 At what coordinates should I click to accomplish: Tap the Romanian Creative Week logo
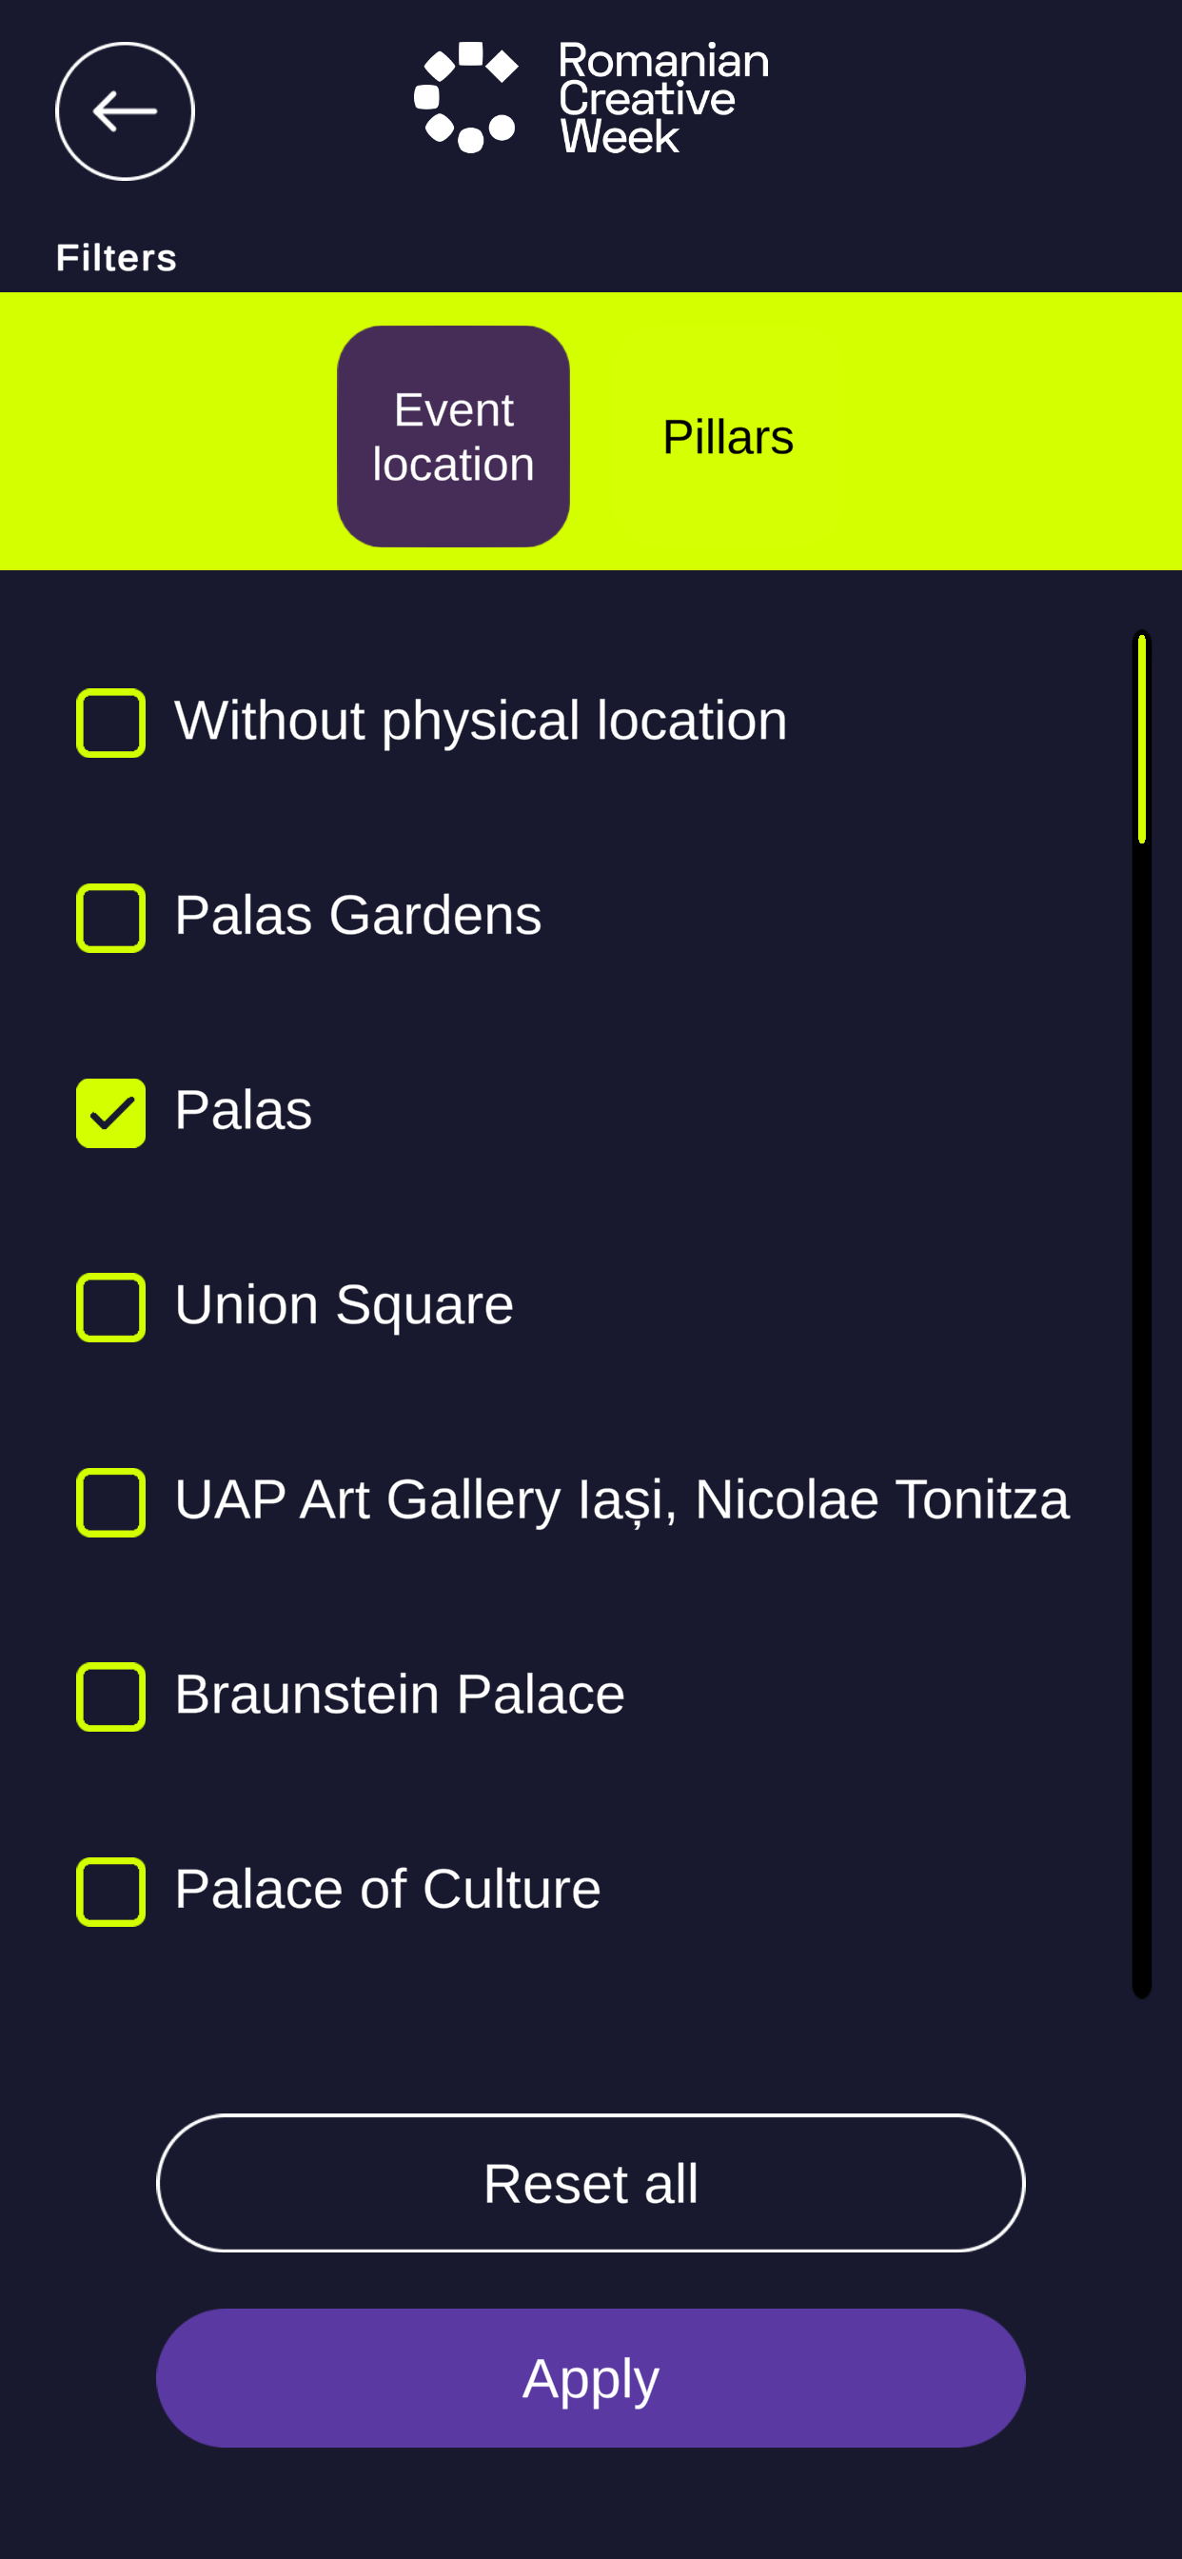pos(591,98)
